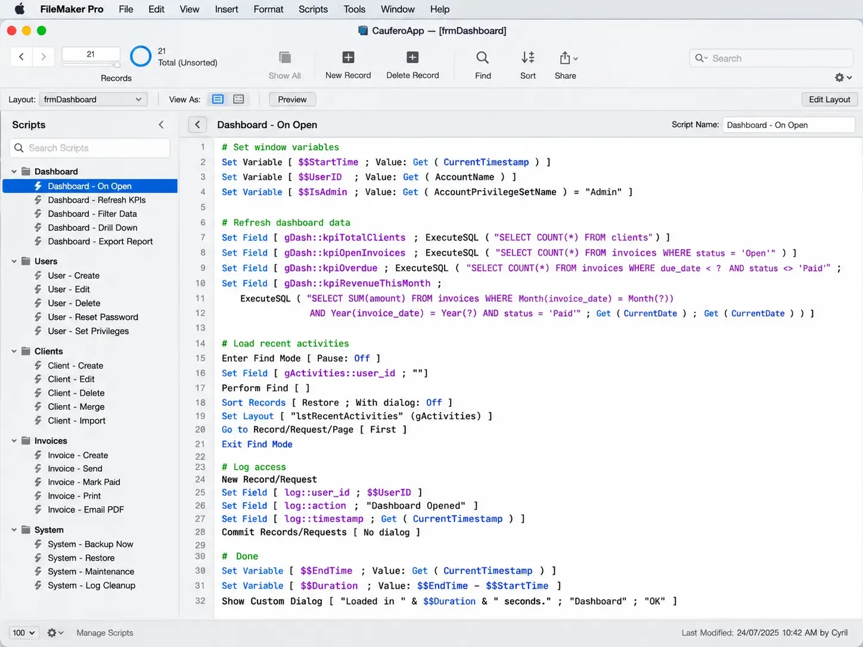Screen dimensions: 863x647
Task: Click the Delete Record toolbar icon
Action: pyautogui.click(x=412, y=57)
